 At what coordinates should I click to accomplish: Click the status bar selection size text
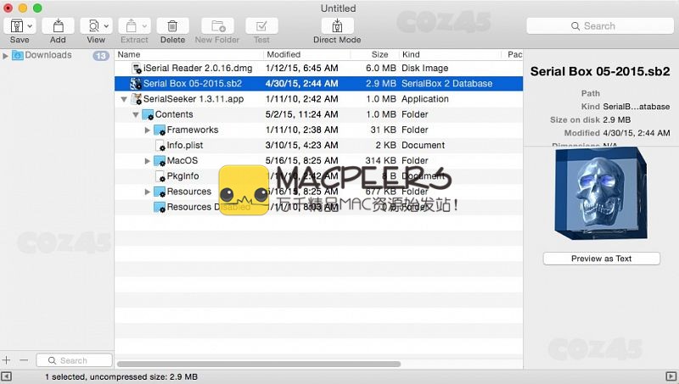121,376
